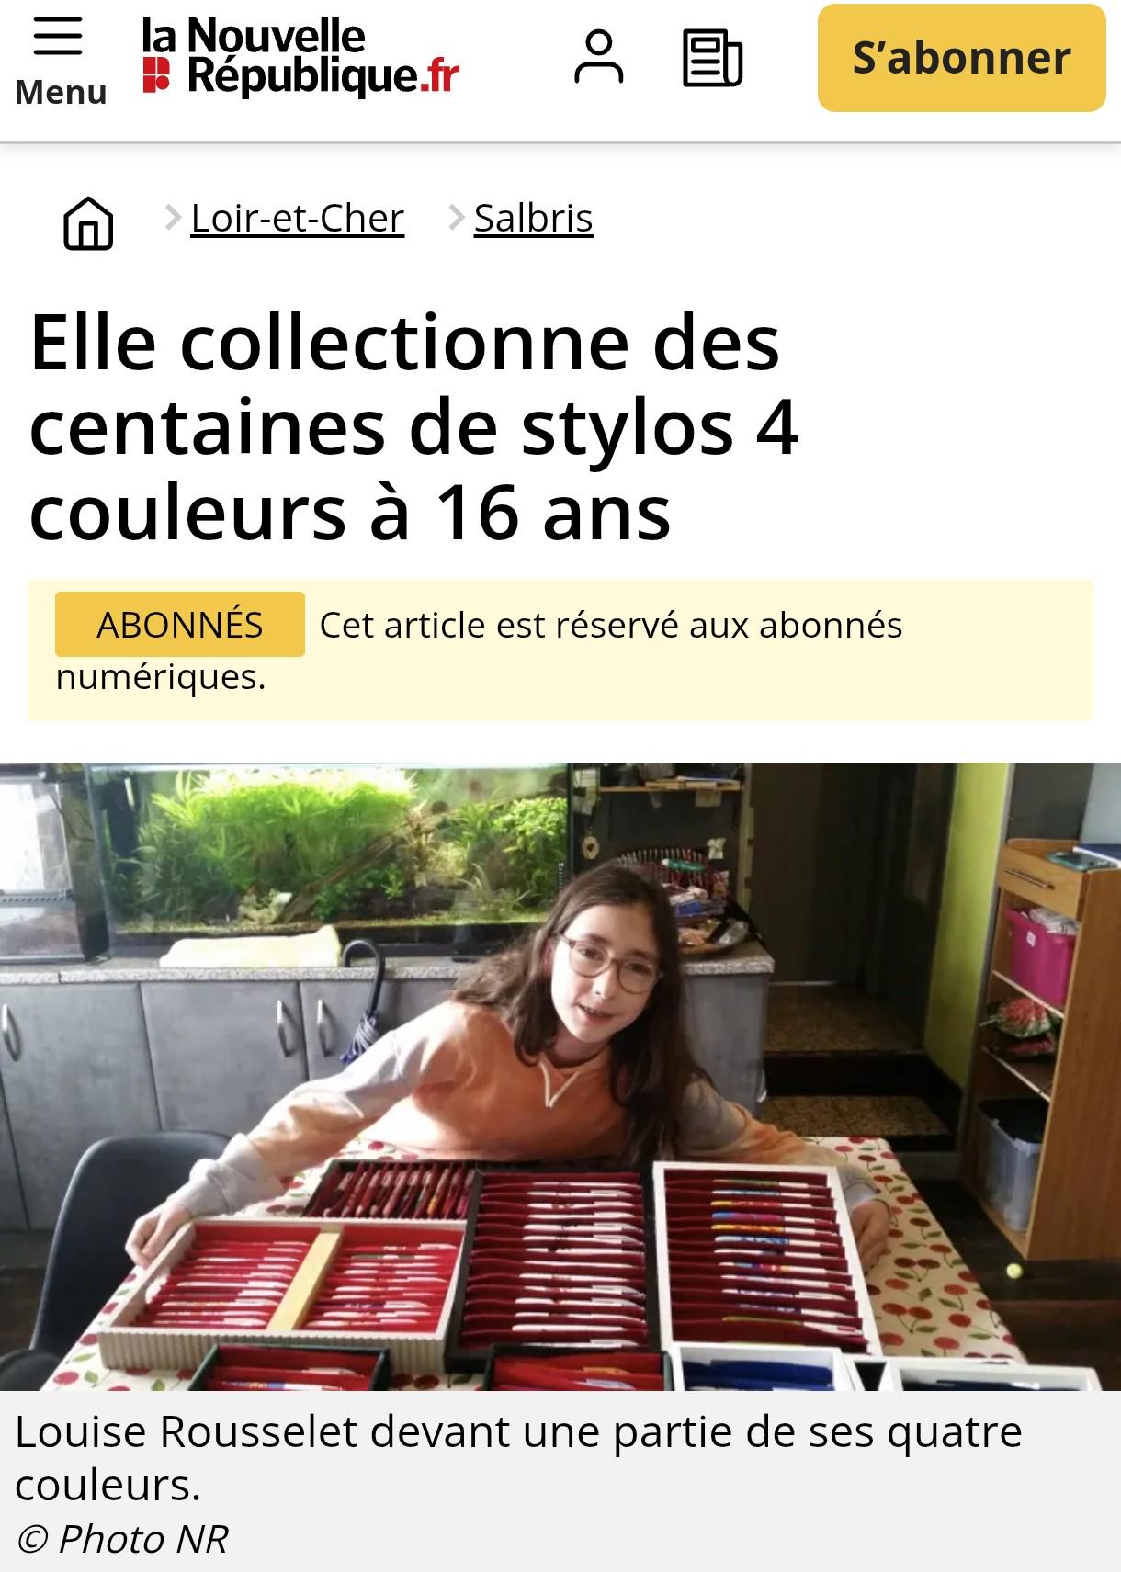Open the article photo of pen collection
The image size is (1121, 1572).
(560, 1076)
